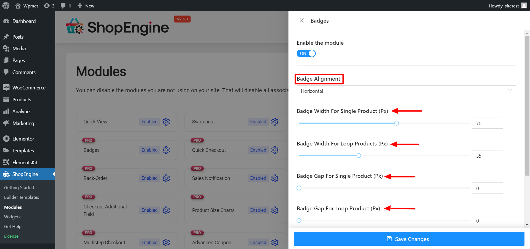The height and width of the screenshot is (249, 530).
Task: Open the Sales Notification settings gear
Action: click(275, 178)
